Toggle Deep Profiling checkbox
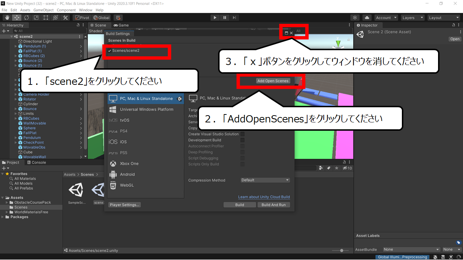This screenshot has height=260, width=463. (242, 152)
